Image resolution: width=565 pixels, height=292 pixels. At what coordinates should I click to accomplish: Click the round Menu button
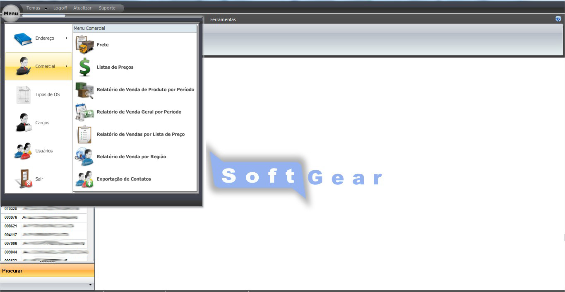tap(11, 14)
